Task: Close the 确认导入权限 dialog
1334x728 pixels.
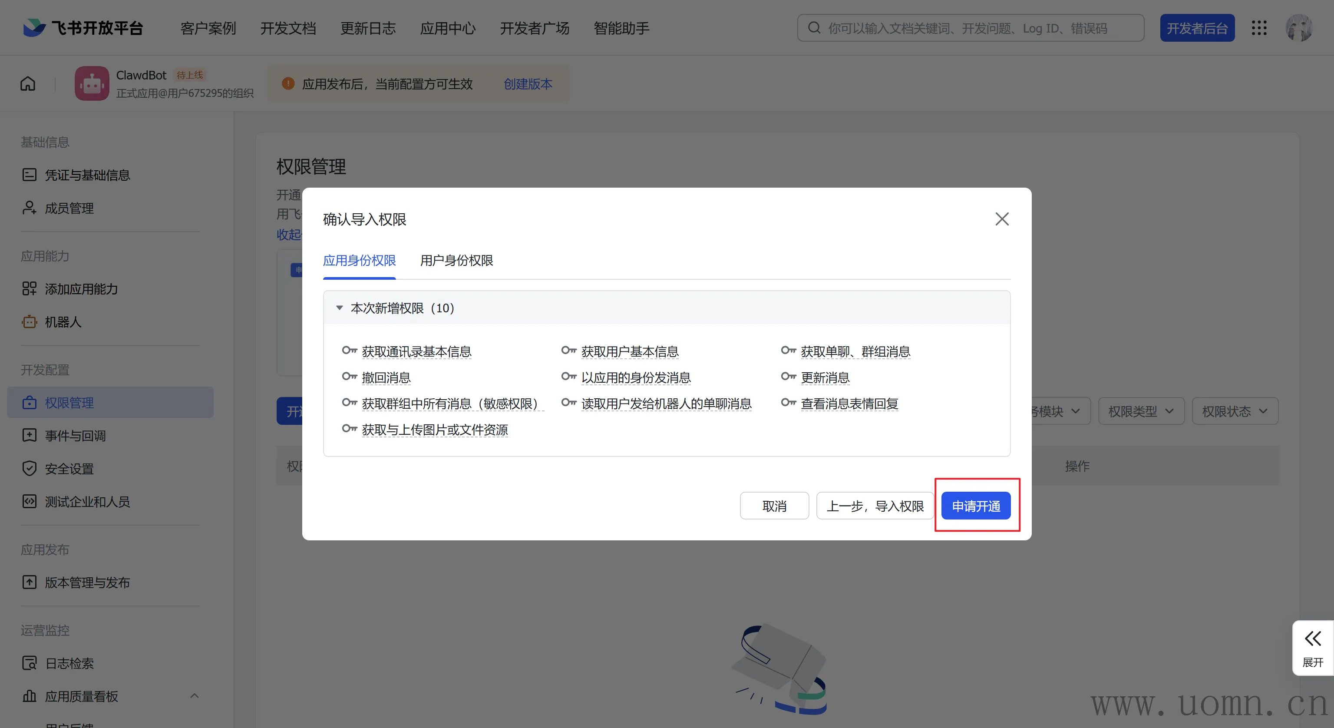Action: tap(1001, 219)
